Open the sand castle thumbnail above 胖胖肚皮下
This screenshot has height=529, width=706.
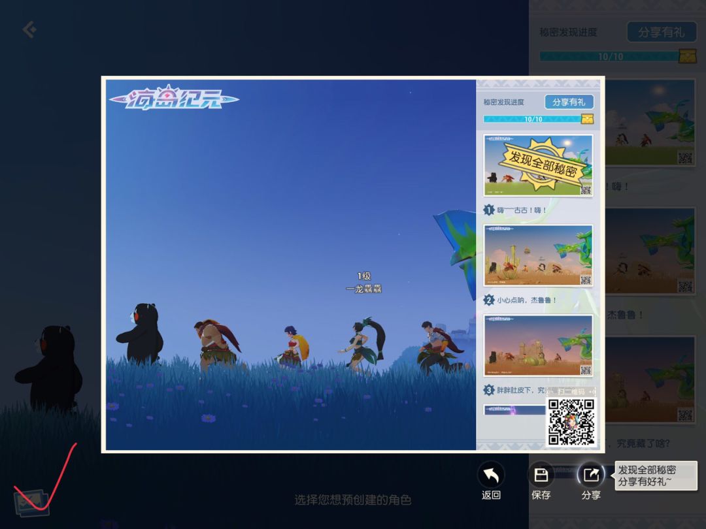(538, 345)
